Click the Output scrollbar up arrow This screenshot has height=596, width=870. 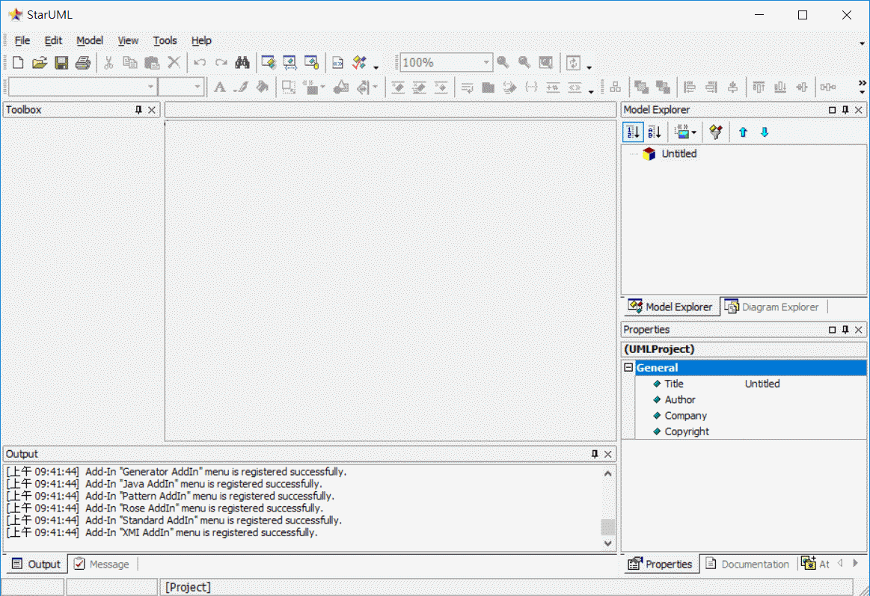tap(607, 473)
